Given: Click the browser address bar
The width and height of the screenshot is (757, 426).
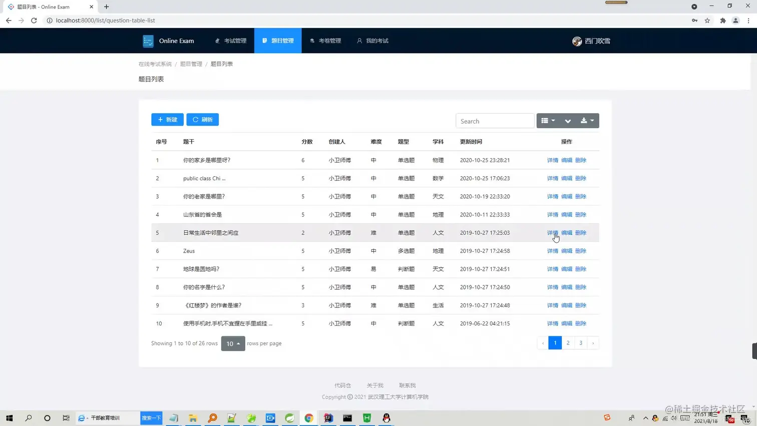Looking at the screenshot, I should pos(368,21).
